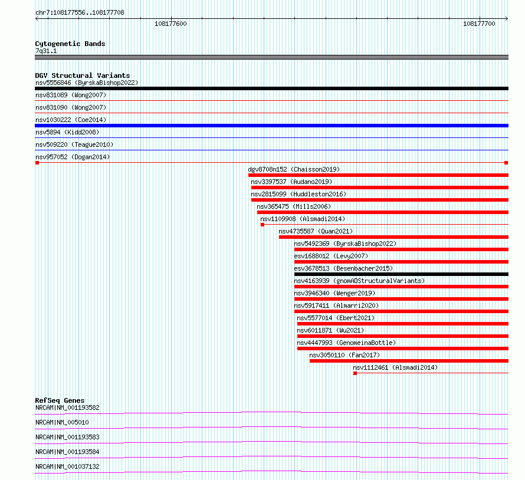The height and width of the screenshot is (480, 525).
Task: Select the NRCAM|NM_001193584 transcript label
Action: [x=67, y=452]
